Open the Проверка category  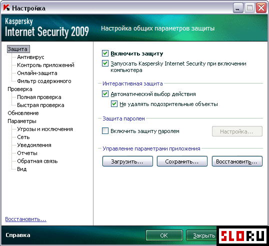point(20,89)
